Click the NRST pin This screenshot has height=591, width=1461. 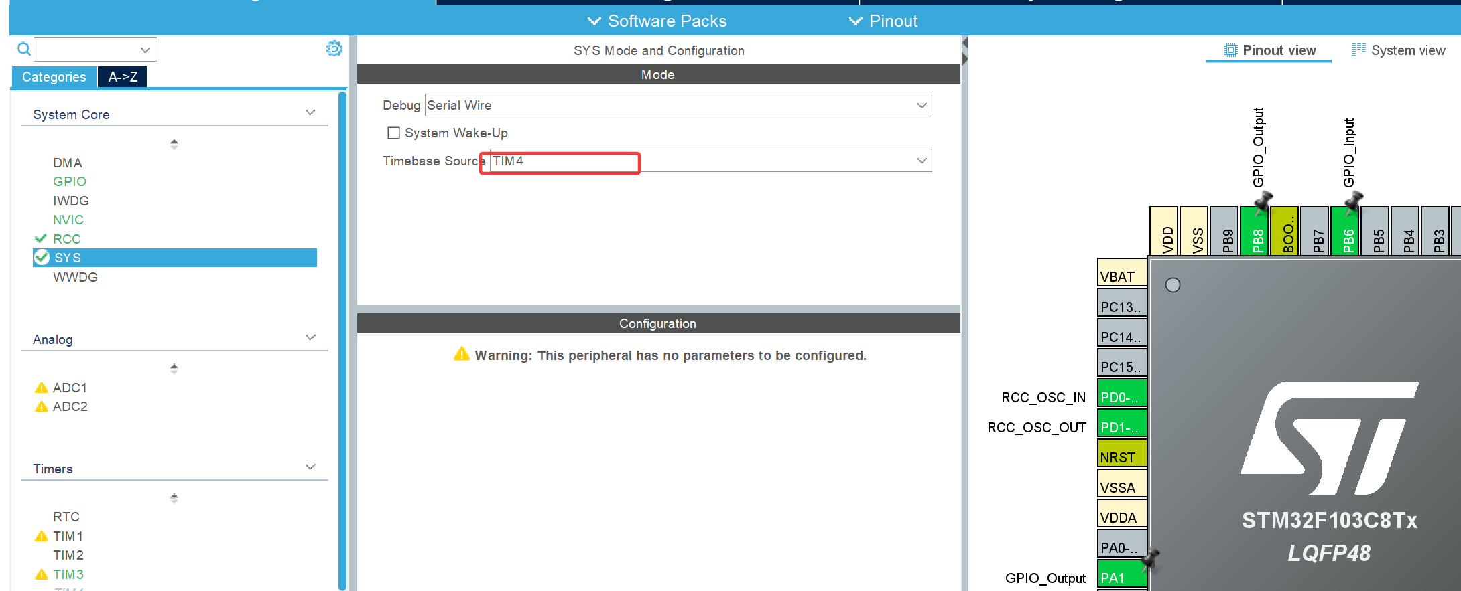(1122, 452)
